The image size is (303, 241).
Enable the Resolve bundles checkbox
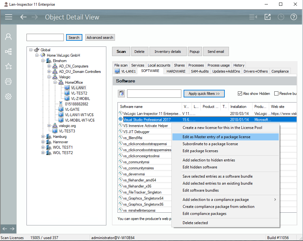276,94
